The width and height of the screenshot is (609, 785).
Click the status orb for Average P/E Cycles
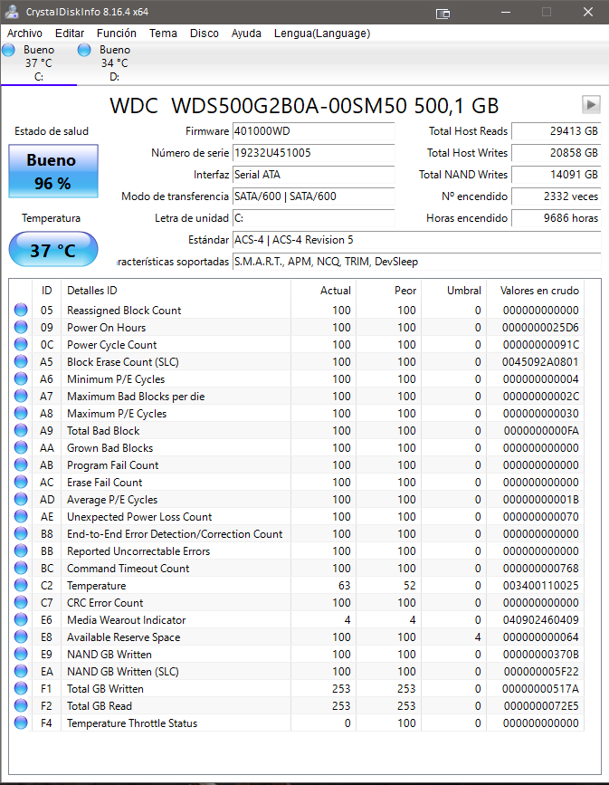(21, 499)
